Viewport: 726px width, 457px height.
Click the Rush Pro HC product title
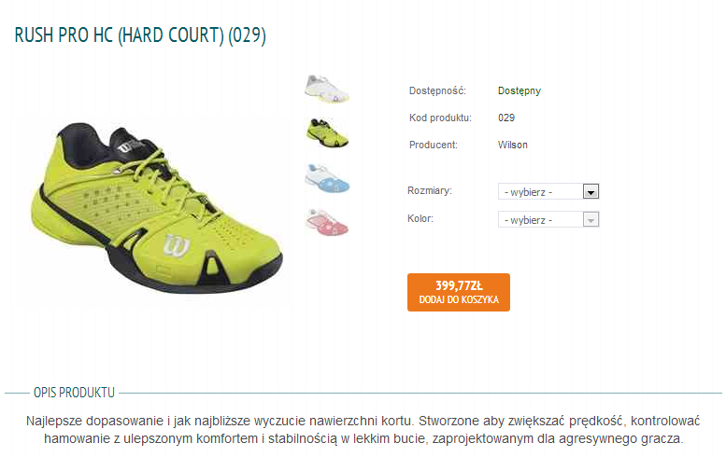click(x=140, y=35)
